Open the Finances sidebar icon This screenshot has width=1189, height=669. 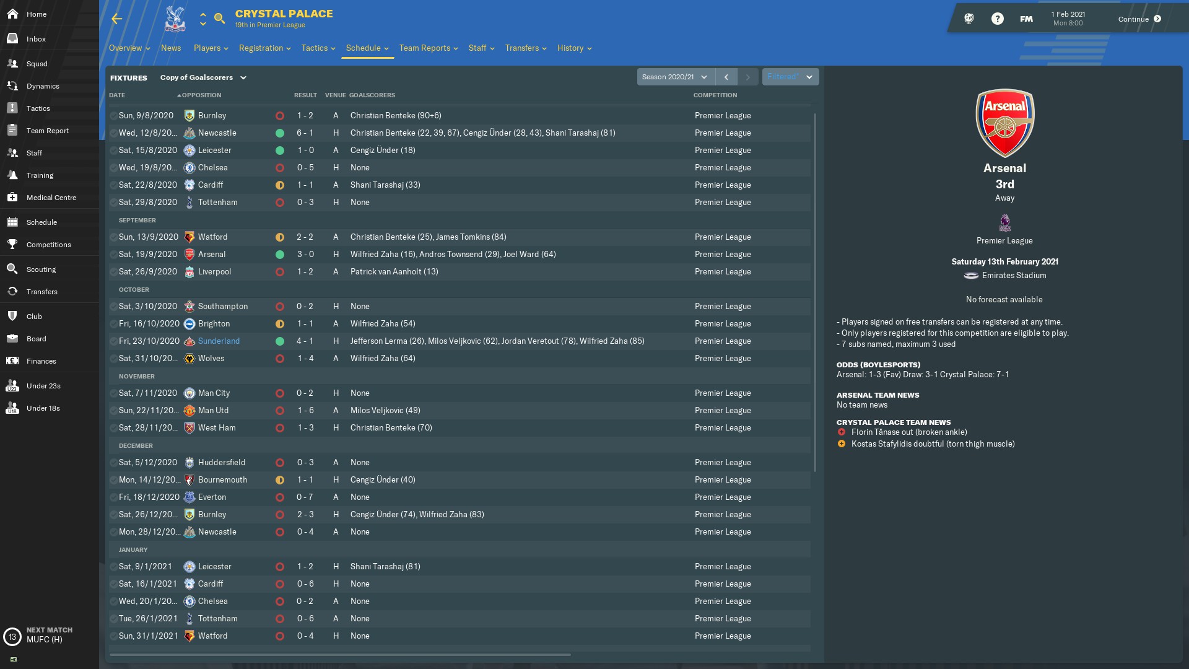(x=12, y=361)
